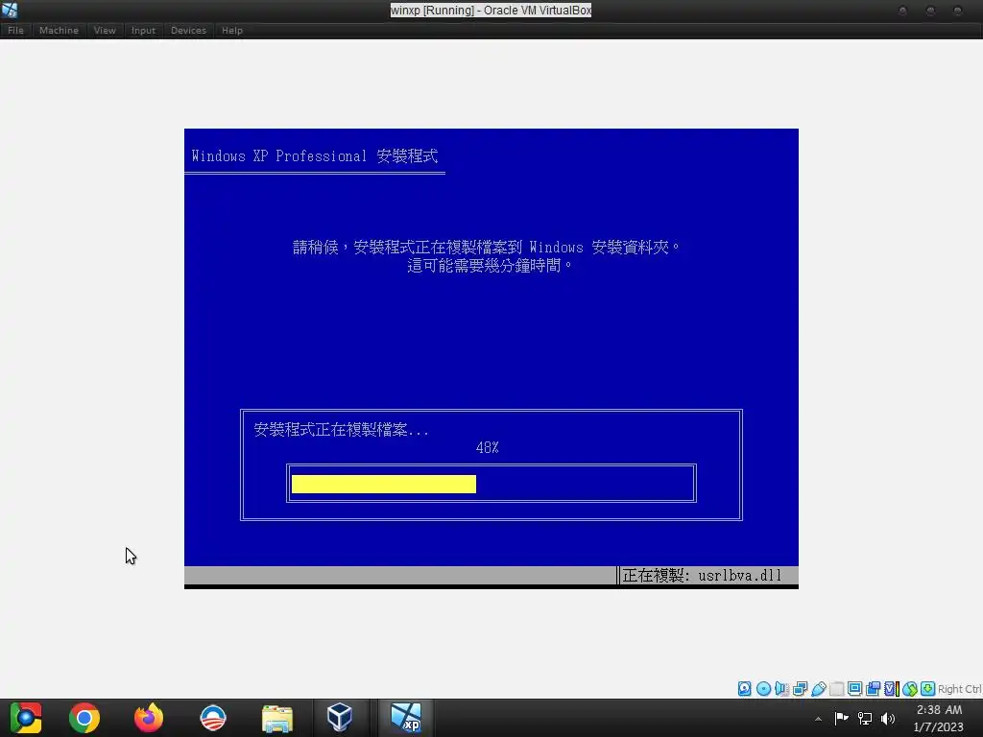Click the mouse integration indicator icon
This screenshot has width=983, height=737.
(910, 689)
